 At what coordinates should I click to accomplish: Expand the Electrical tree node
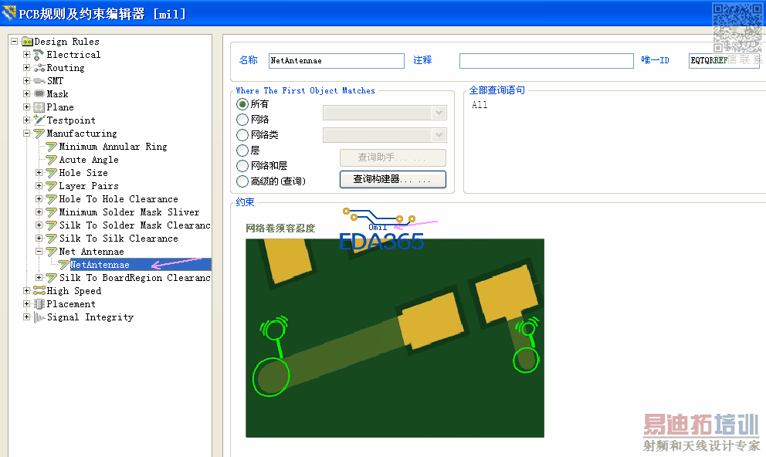click(27, 55)
